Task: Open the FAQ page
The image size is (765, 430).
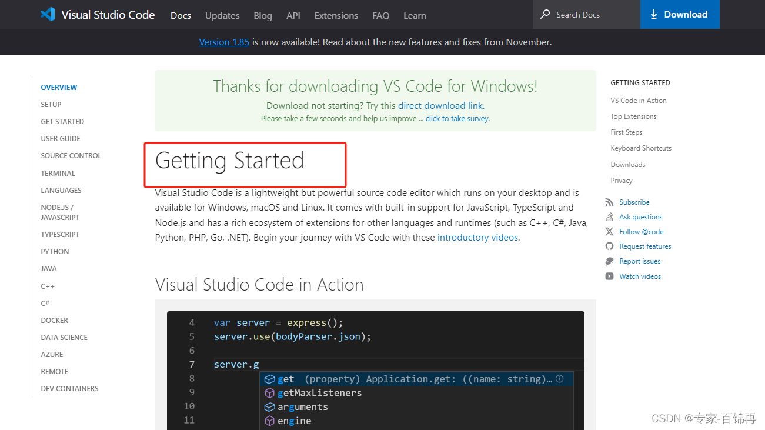Action: [x=381, y=15]
